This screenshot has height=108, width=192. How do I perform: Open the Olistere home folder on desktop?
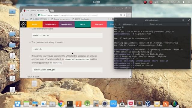(x=12, y=13)
